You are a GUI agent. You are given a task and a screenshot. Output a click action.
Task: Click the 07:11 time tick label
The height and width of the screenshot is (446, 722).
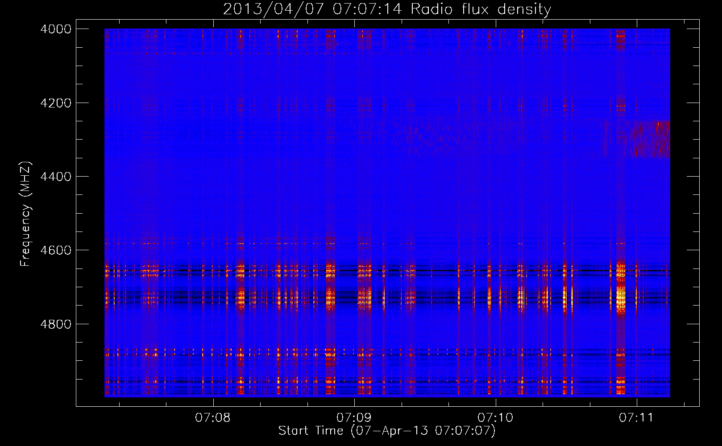636,418
